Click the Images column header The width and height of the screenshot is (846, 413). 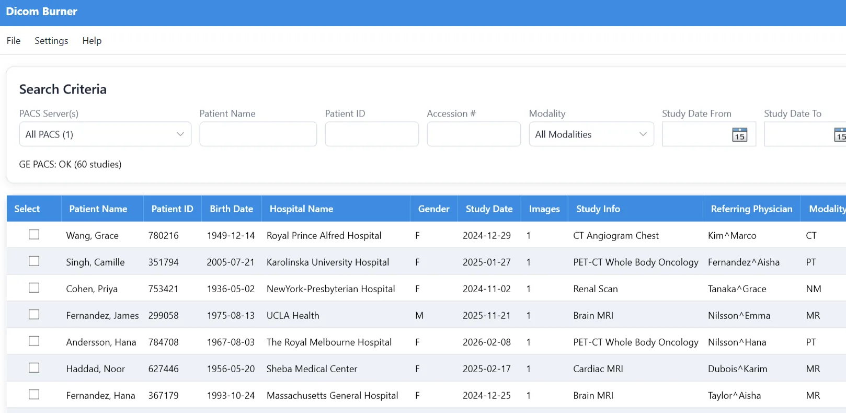(x=544, y=209)
